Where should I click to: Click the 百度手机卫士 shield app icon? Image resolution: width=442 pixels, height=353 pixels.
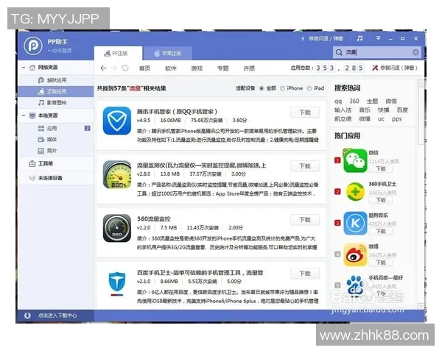coord(117,282)
